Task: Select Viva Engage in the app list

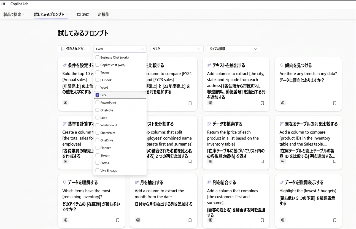Action: (120, 170)
